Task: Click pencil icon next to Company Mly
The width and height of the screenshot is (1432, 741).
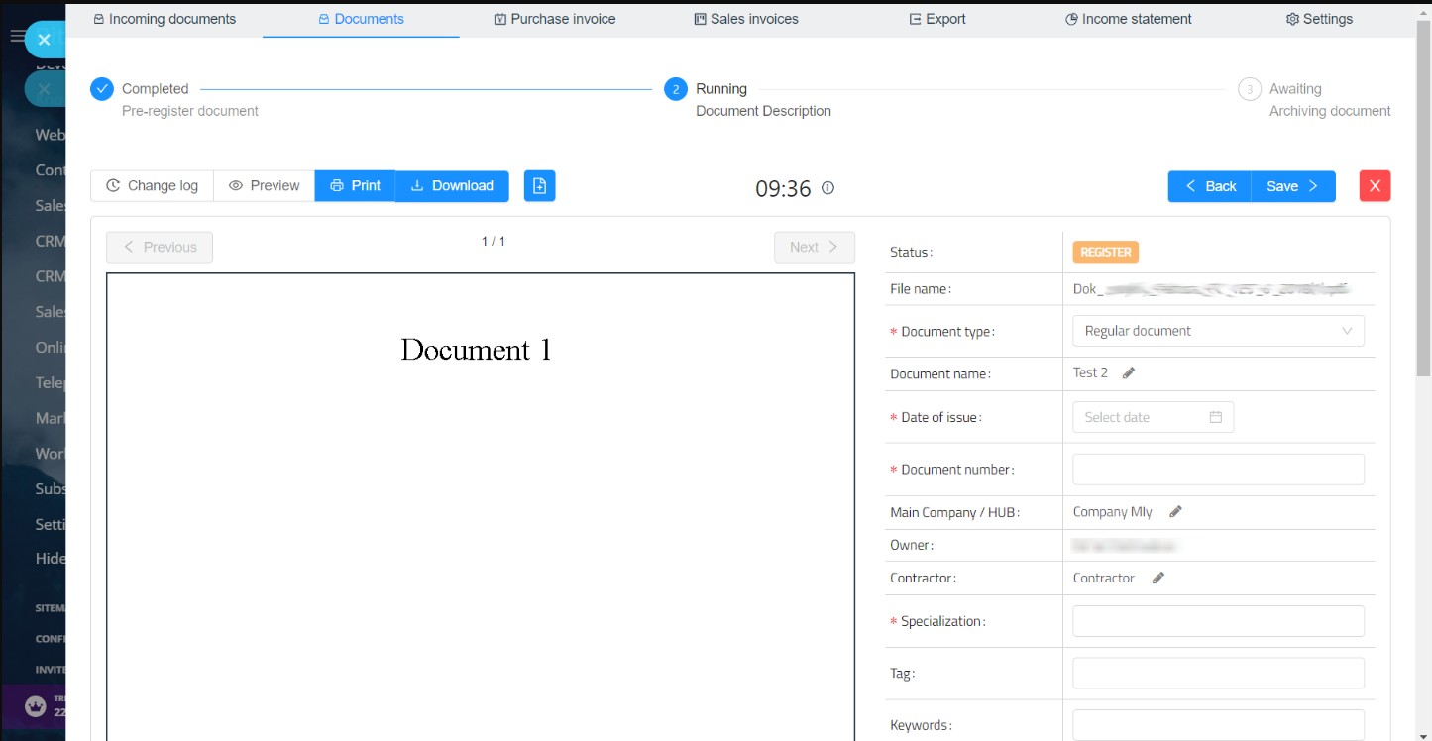Action: [1175, 512]
